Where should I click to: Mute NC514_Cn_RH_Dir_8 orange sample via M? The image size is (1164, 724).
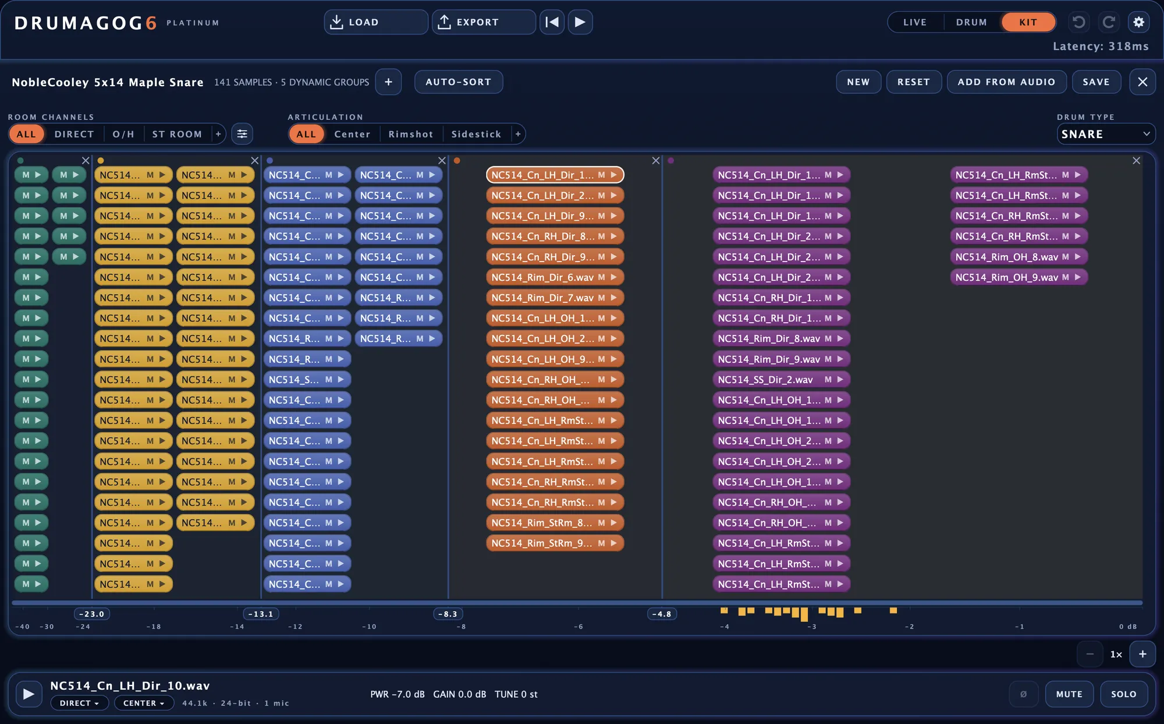[601, 236]
